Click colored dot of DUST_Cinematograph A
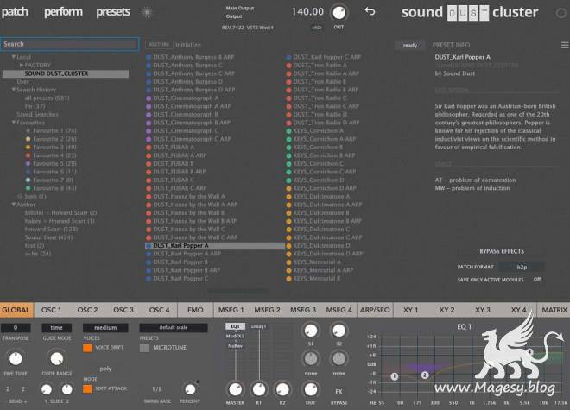Viewport: 570px width, 410px height. pos(149,98)
